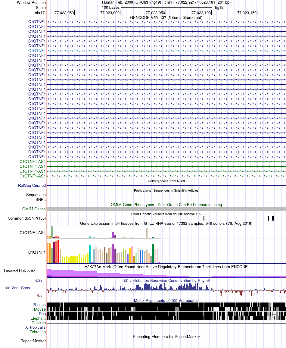
Task: Click C1QTNF1 label beside GTEx bar chart
Action: click(37, 252)
